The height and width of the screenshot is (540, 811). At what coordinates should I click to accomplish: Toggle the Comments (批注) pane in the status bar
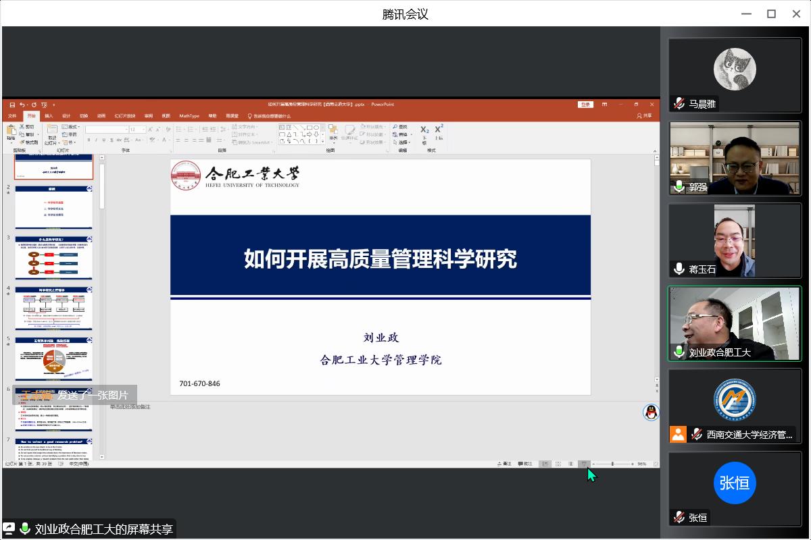[x=525, y=464]
